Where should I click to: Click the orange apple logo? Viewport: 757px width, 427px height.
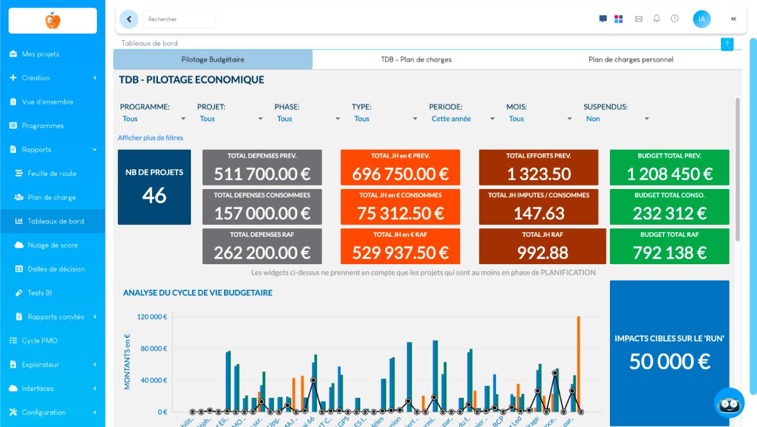(52, 20)
